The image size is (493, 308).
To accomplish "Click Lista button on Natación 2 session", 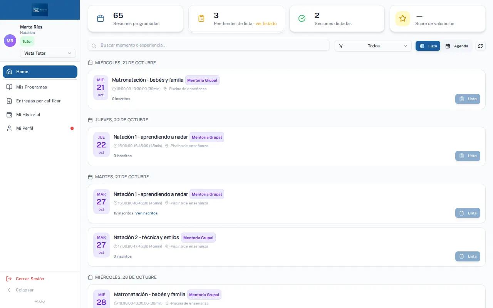I will (468, 256).
